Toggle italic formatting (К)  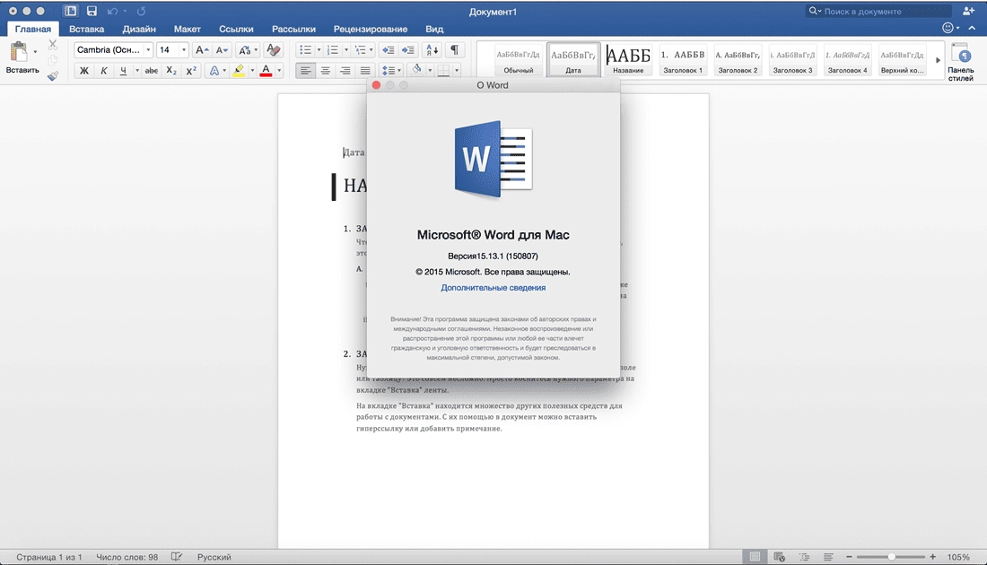(x=103, y=71)
